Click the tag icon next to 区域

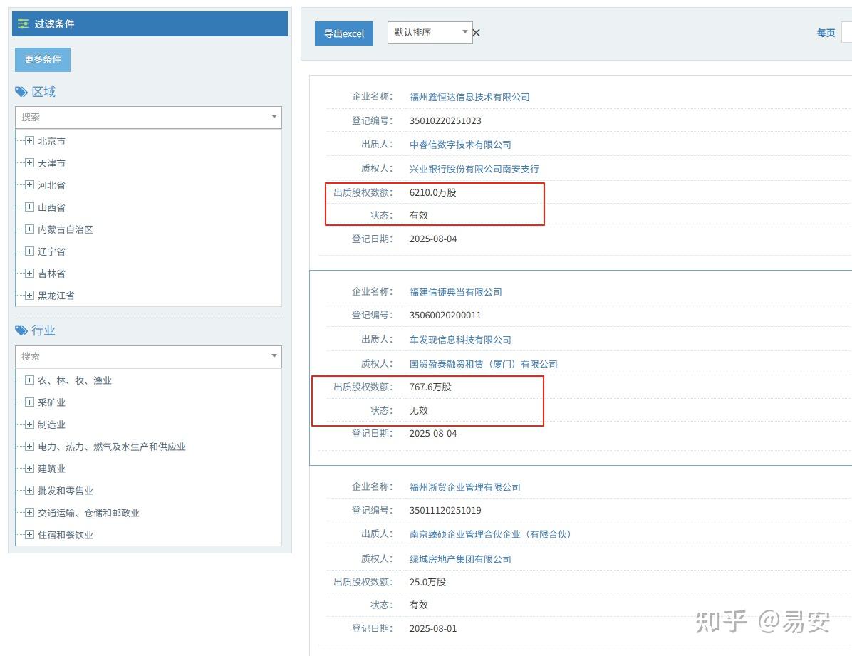point(20,91)
